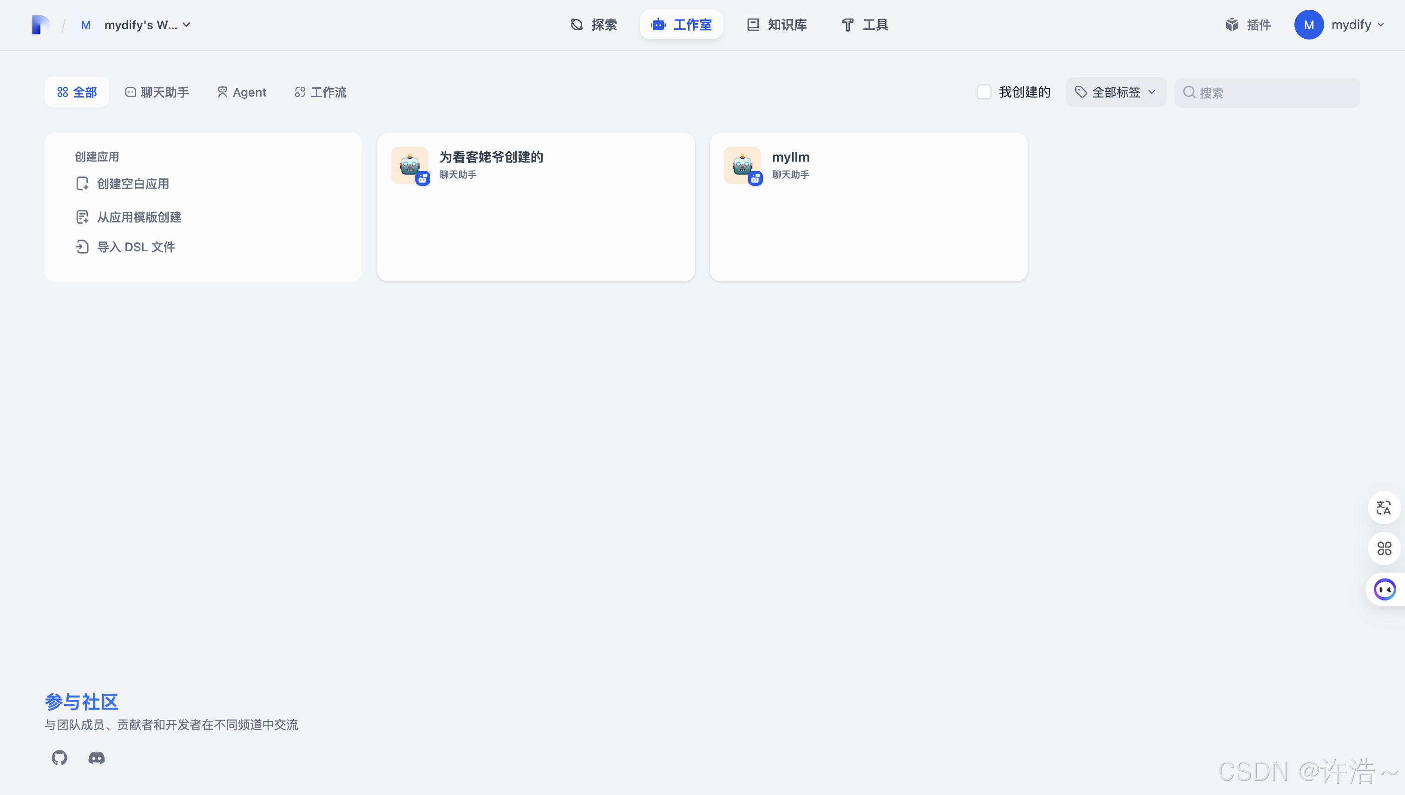Click the Dify logo icon
Screen dimensions: 1405x795
coord(40,25)
